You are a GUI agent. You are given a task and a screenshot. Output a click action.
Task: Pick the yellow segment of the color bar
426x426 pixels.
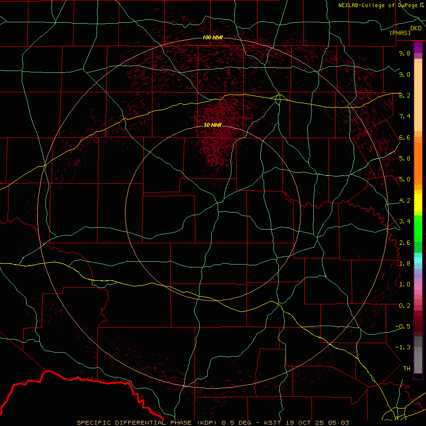coord(418,203)
